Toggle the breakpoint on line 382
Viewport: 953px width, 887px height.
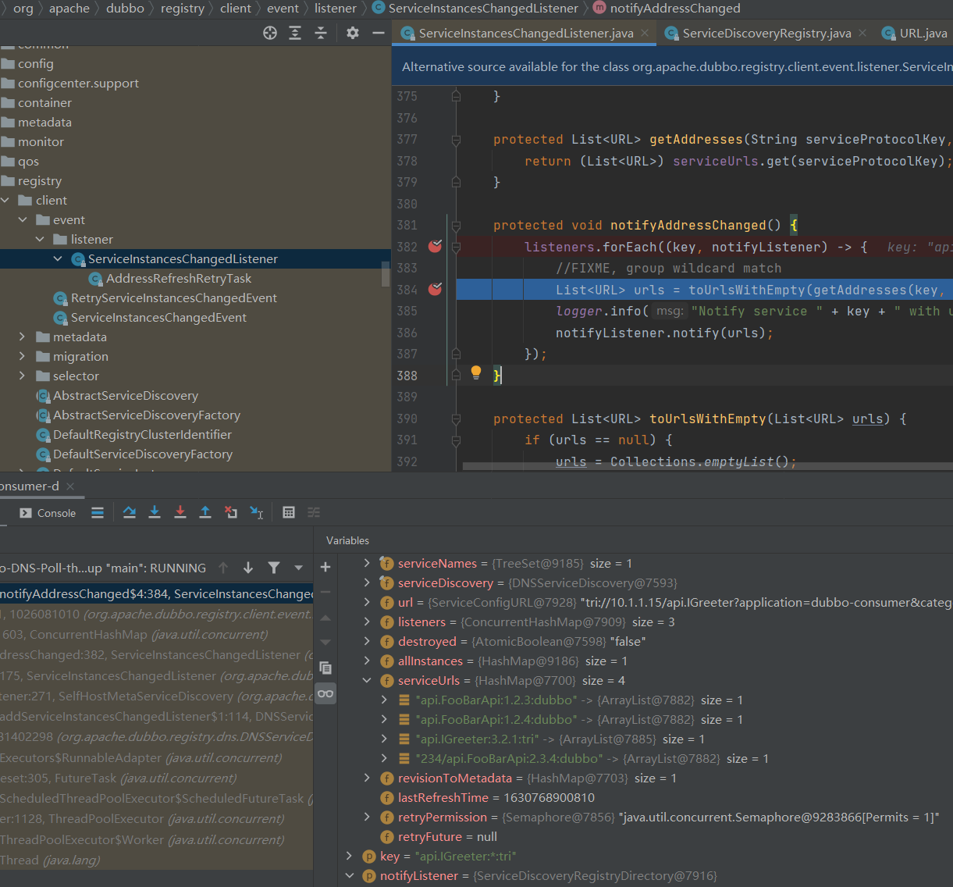click(x=436, y=247)
